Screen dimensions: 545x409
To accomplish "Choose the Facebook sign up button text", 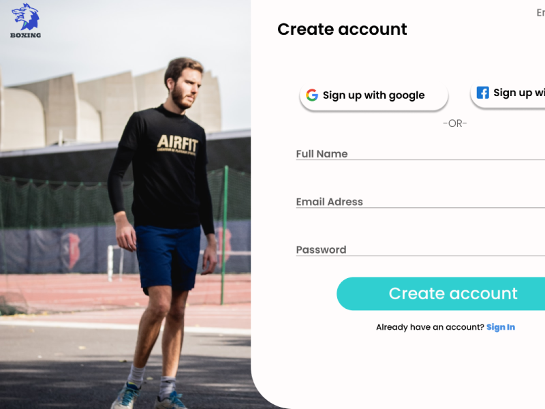I will [519, 93].
